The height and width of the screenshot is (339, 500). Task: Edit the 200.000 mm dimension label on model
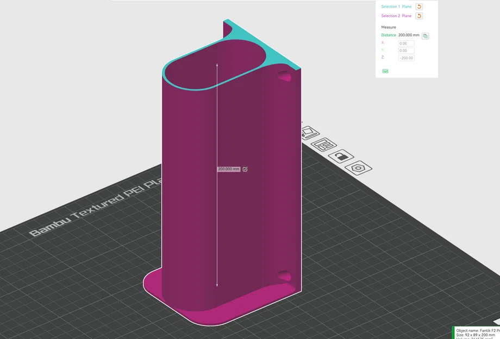point(245,169)
